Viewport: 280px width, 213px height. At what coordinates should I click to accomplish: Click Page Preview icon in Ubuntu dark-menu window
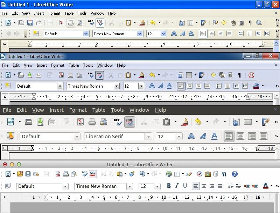point(104,122)
